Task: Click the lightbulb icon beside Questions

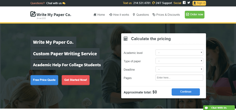Action: pos(134,15)
